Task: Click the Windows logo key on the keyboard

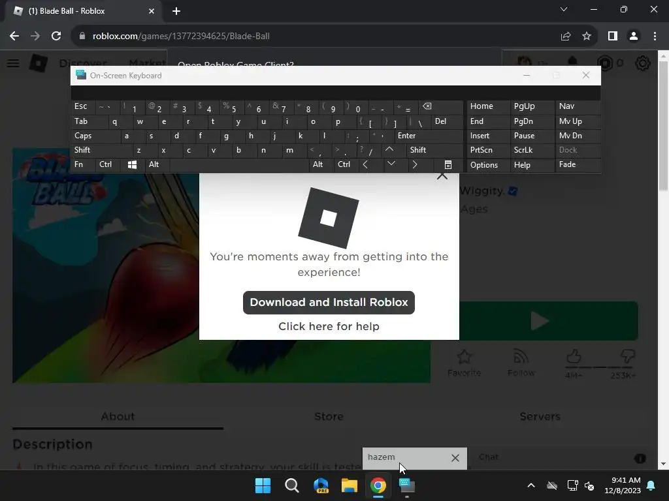Action: [x=132, y=165]
